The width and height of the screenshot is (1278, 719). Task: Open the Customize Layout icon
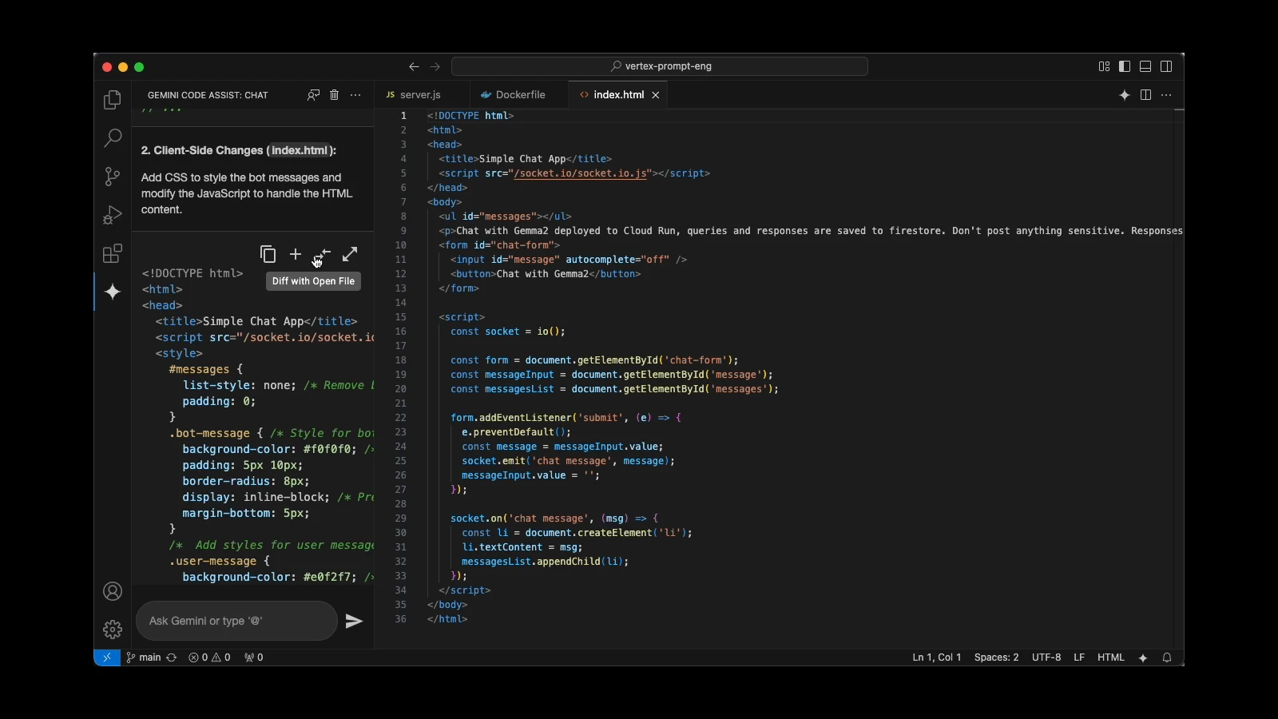coord(1104,66)
